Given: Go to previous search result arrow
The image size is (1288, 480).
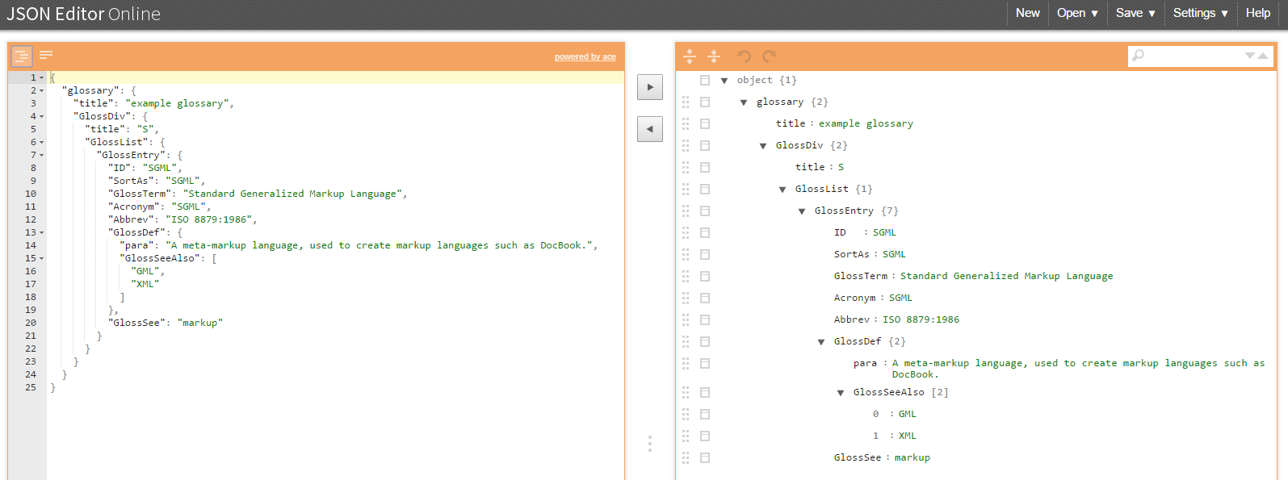Looking at the screenshot, I should [x=1263, y=56].
